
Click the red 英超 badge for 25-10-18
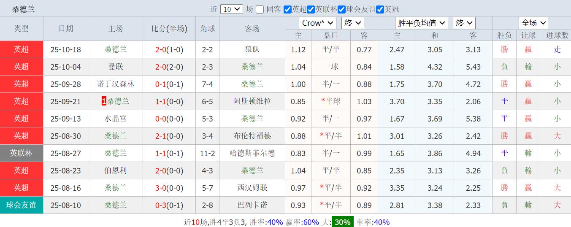[22, 49]
